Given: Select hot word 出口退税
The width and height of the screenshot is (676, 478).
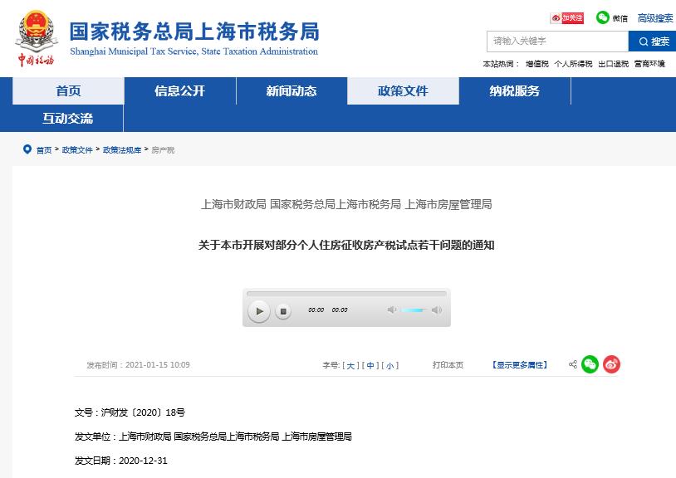Looking at the screenshot, I should [x=613, y=64].
